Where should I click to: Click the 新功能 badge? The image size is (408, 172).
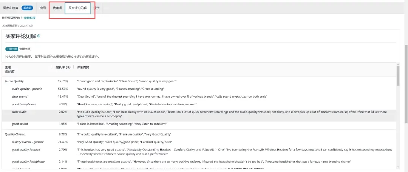27,8
